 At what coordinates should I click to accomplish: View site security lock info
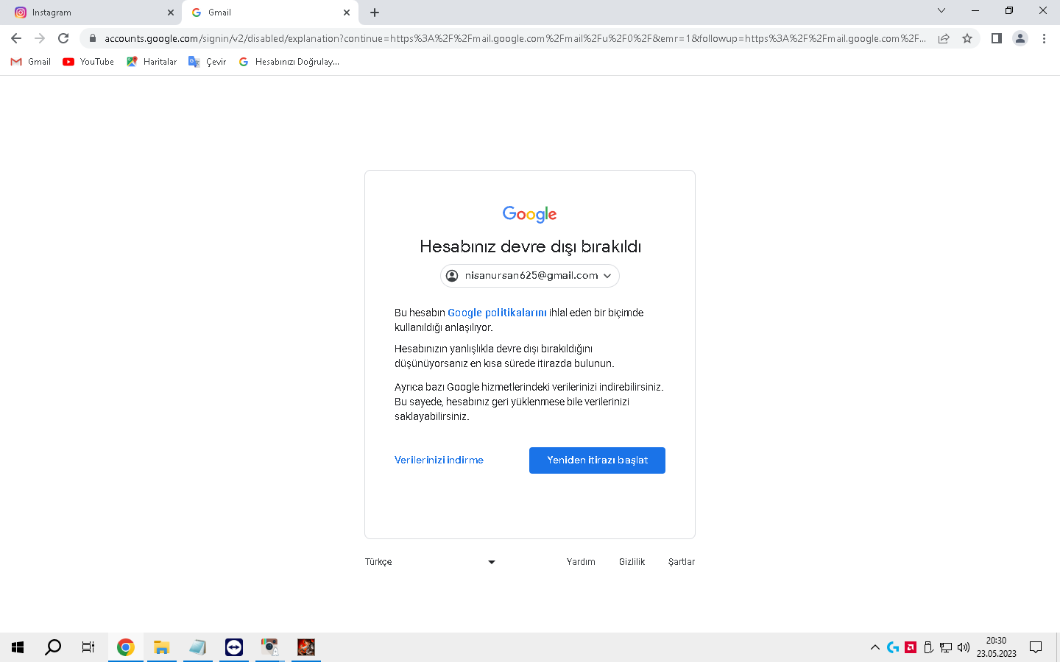93,38
